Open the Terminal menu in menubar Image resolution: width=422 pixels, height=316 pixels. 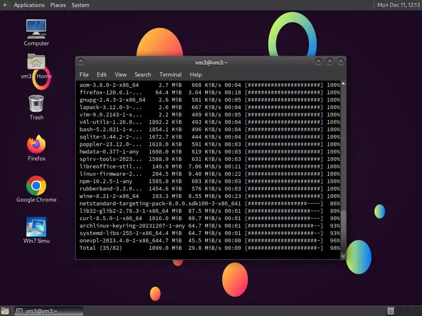(170, 74)
